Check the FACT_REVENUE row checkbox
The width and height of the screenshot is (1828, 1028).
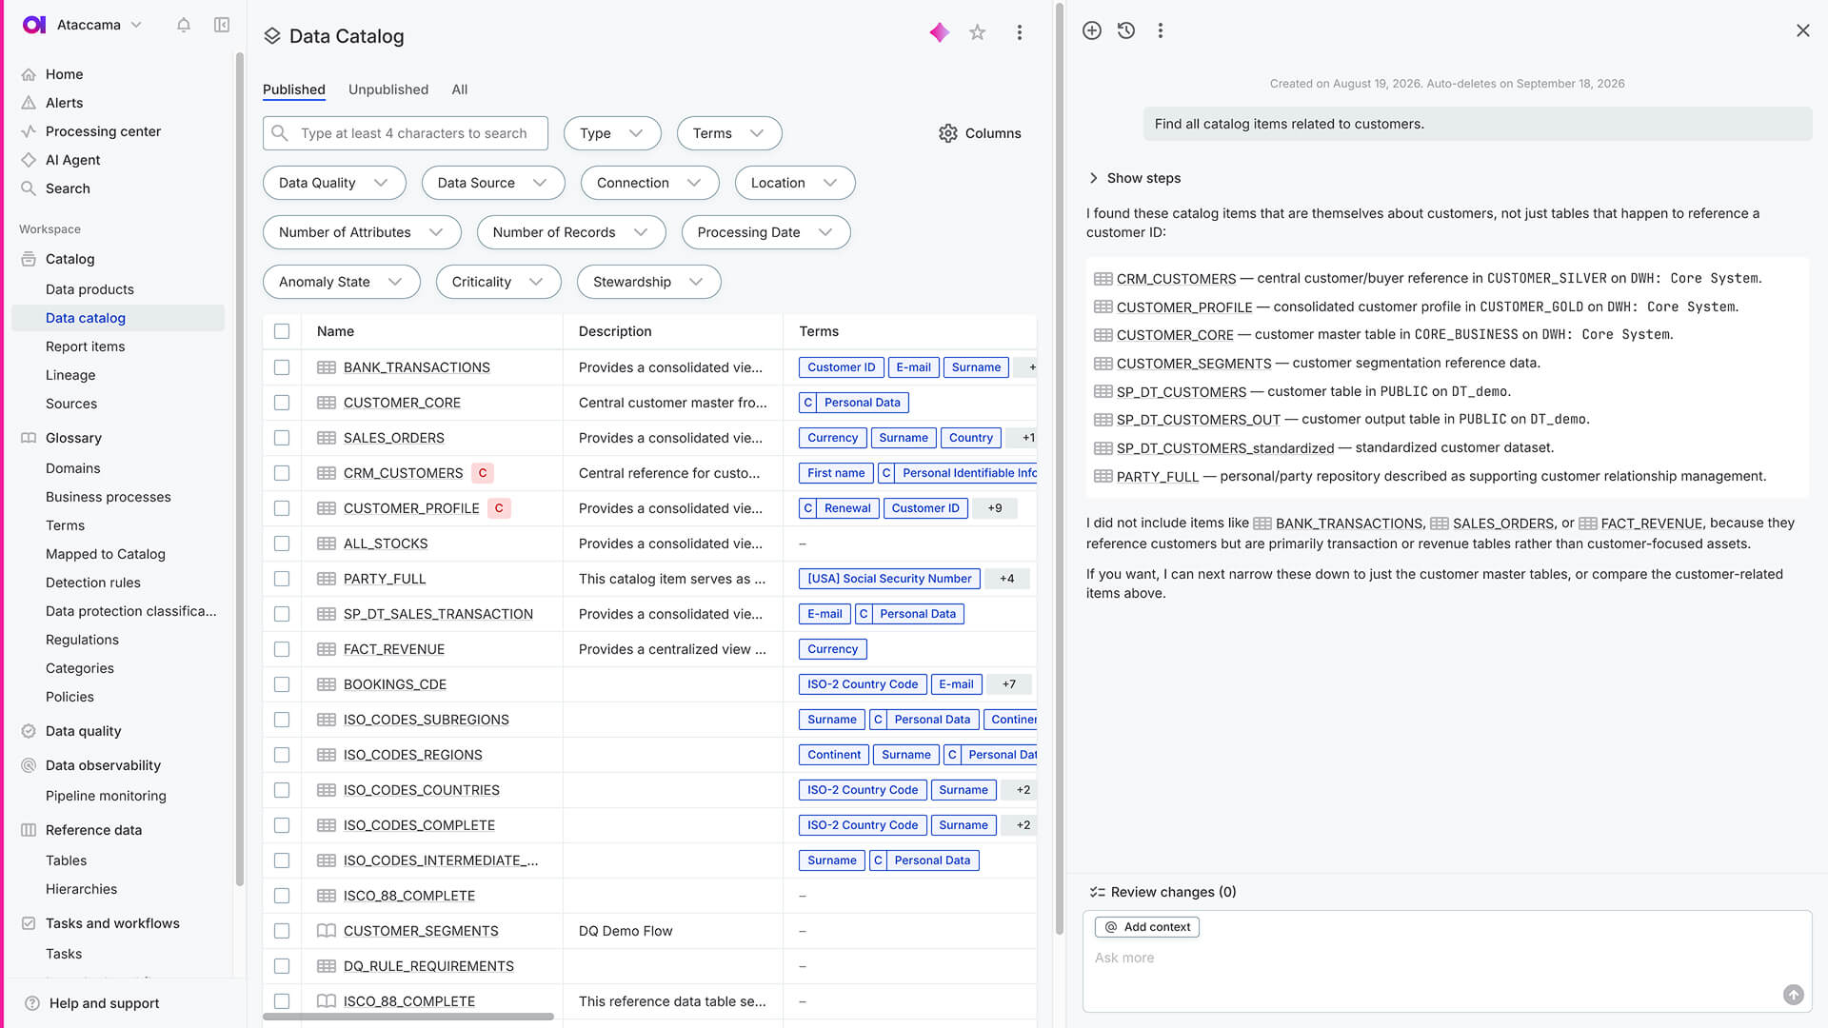pyautogui.click(x=282, y=649)
